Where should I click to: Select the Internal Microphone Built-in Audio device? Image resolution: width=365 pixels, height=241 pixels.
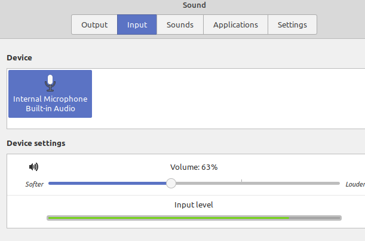50,94
